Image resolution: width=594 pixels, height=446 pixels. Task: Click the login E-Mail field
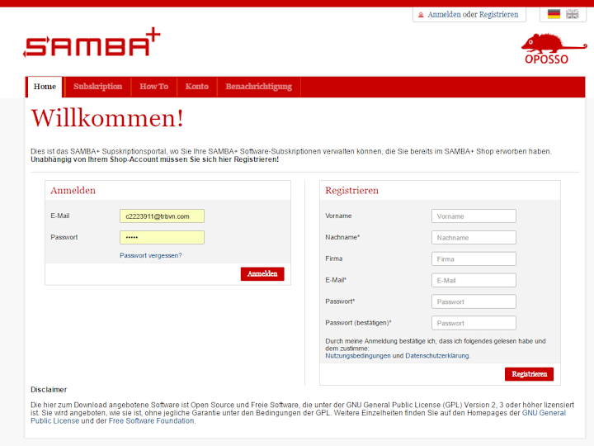(x=163, y=216)
